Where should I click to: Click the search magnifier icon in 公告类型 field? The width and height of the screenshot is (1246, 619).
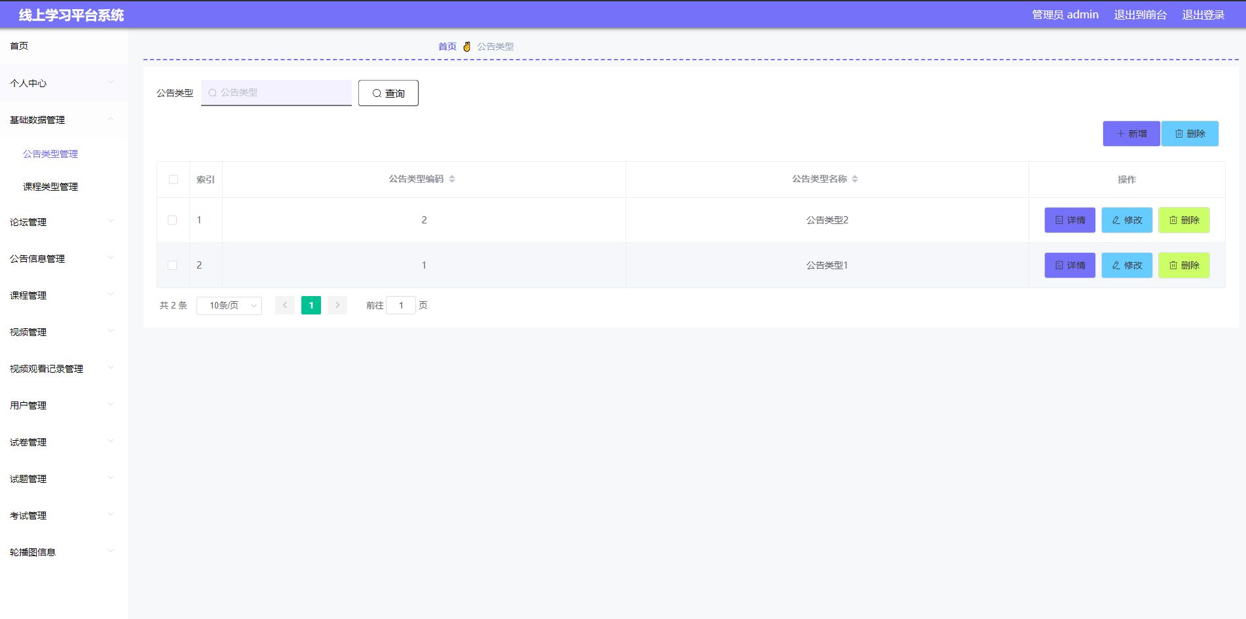point(212,93)
